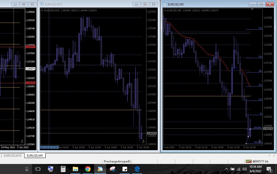Expand the EURUSD,M15 chart header triangle
This screenshot has height=174, width=277.
click(43, 11)
